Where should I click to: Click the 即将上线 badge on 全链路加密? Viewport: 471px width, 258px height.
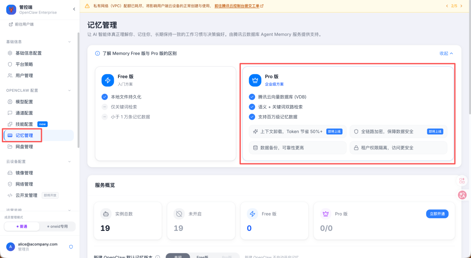(435, 131)
